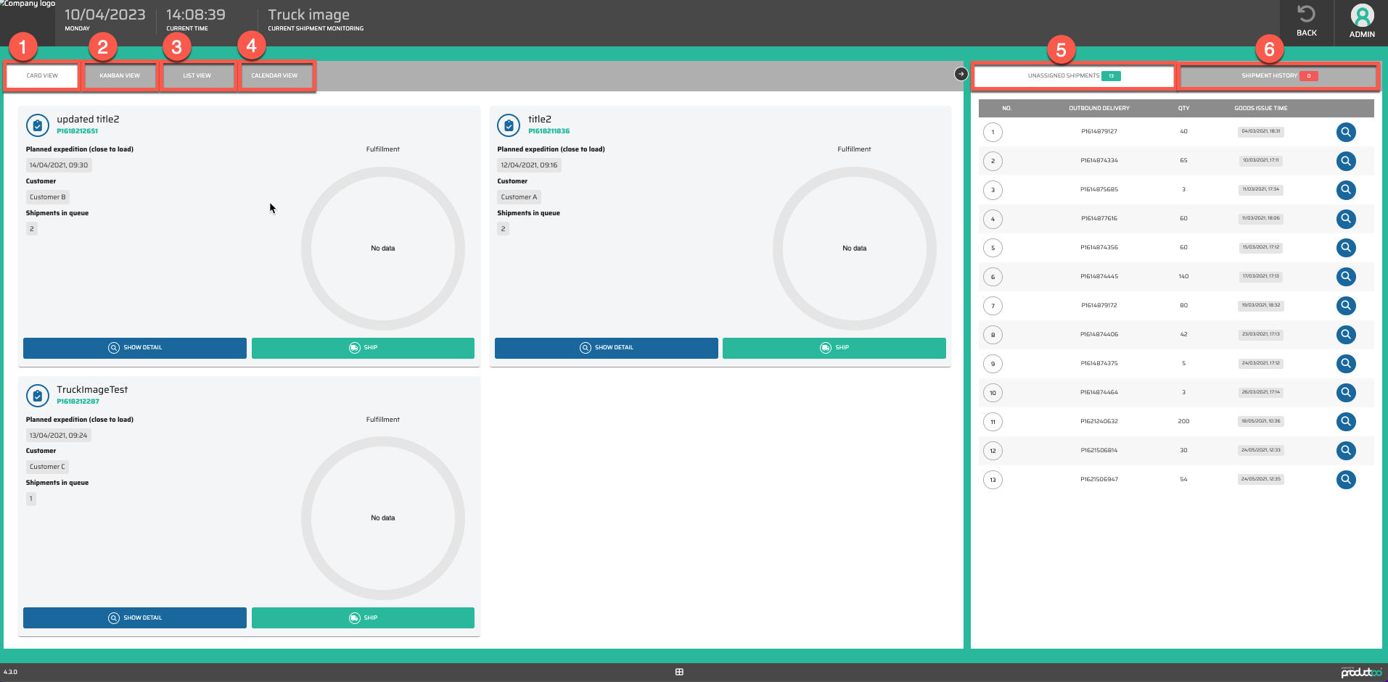Click the Back arrow icon
This screenshot has height=682, width=1388.
pos(1306,14)
